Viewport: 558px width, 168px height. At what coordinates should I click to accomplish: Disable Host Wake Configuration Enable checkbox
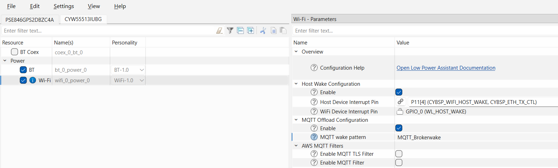point(399,92)
